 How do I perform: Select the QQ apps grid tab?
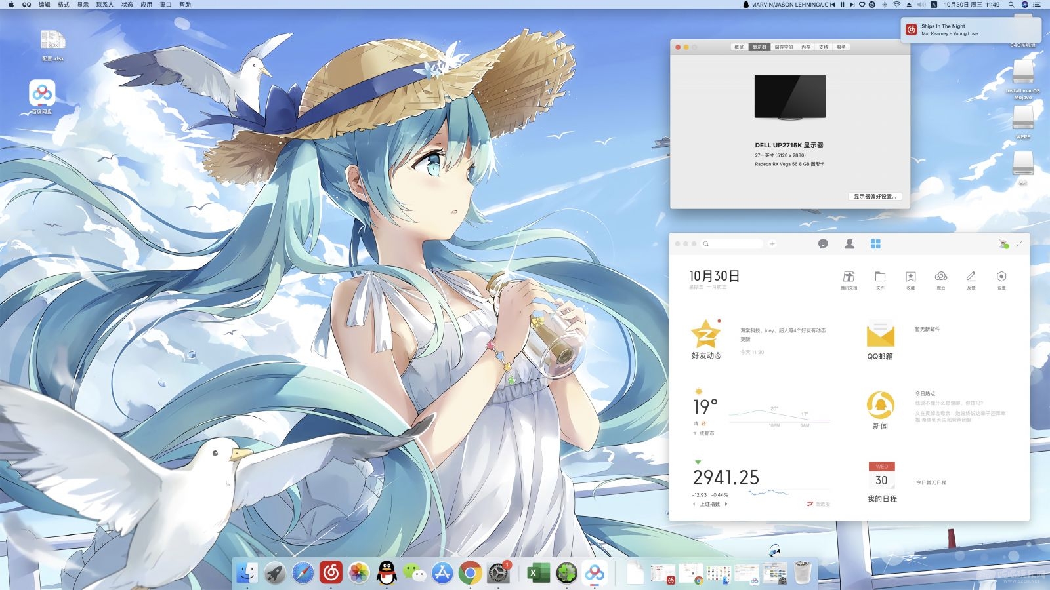875,244
